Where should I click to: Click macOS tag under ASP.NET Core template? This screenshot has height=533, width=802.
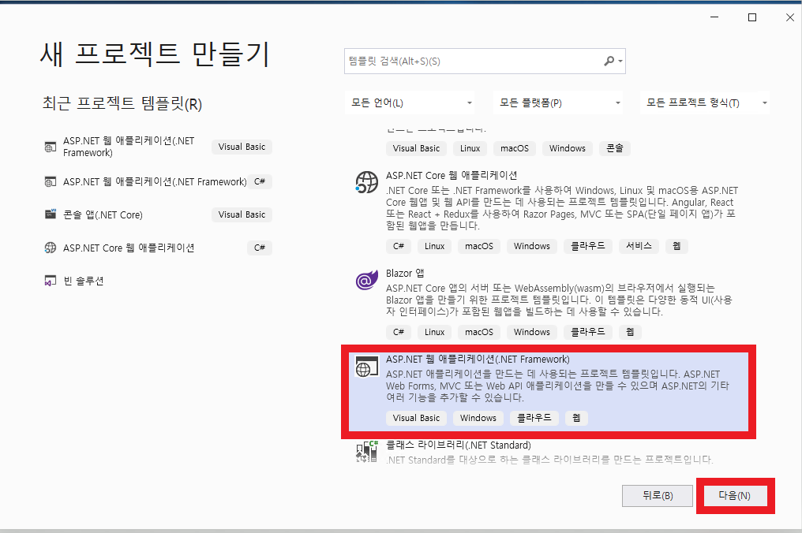(479, 246)
